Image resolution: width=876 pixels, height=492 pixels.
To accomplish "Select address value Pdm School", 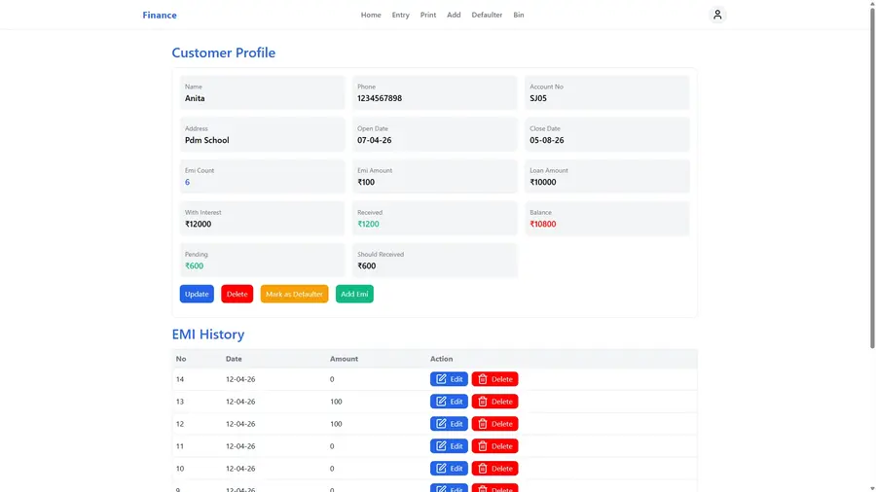I will point(206,141).
